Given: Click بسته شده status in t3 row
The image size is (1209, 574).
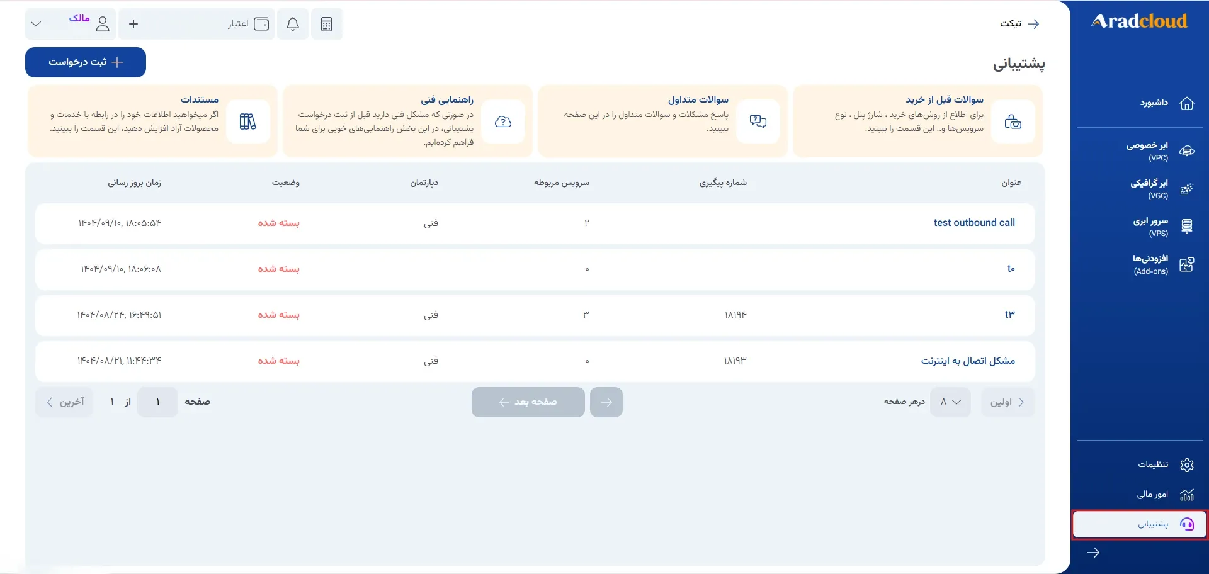Looking at the screenshot, I should (279, 315).
